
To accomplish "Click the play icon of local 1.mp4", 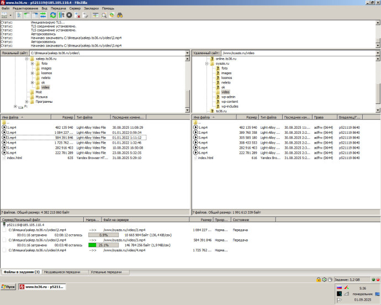I will click(4, 127).
